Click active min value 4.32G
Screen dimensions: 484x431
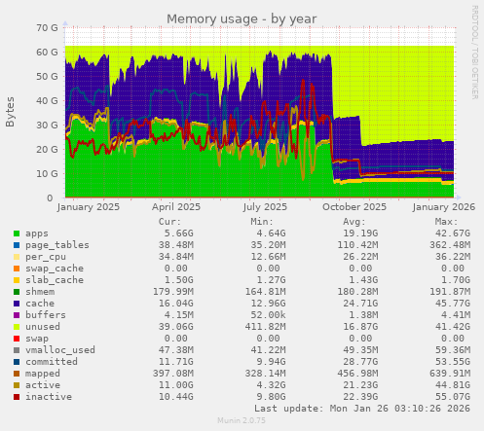tap(271, 385)
